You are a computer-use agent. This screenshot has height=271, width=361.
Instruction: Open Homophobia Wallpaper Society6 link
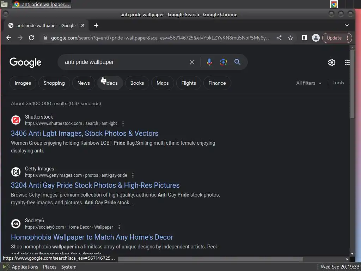point(92,237)
